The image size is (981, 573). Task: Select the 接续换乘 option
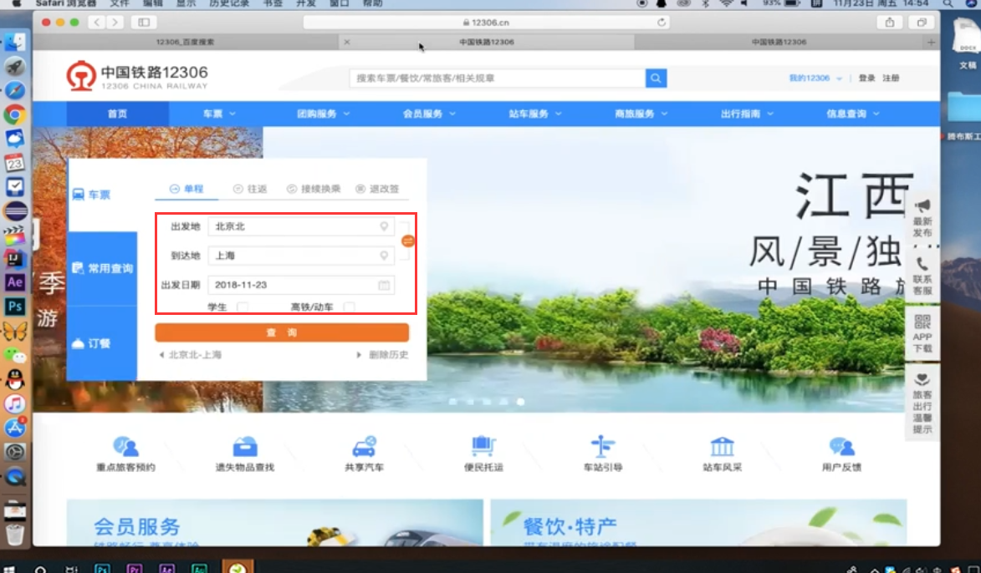(314, 189)
